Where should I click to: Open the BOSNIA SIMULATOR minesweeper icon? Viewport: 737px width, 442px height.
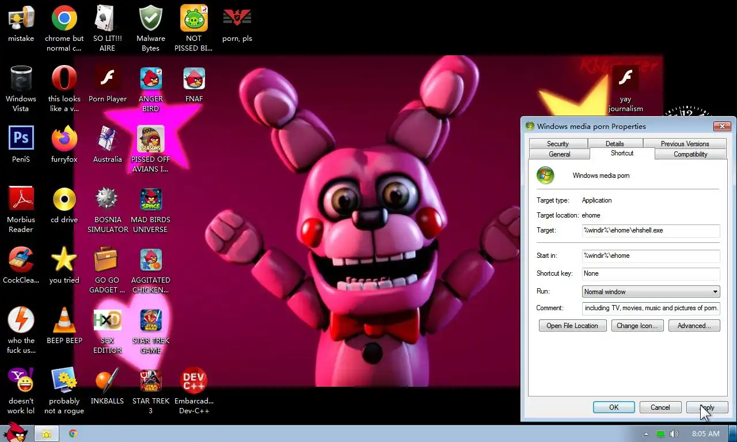click(x=108, y=209)
